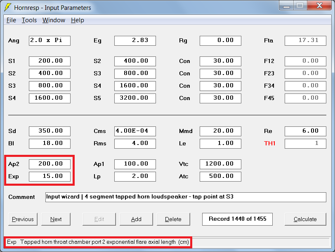Select the Bl field with 18.00
The height and width of the screenshot is (252, 335).
click(50, 143)
